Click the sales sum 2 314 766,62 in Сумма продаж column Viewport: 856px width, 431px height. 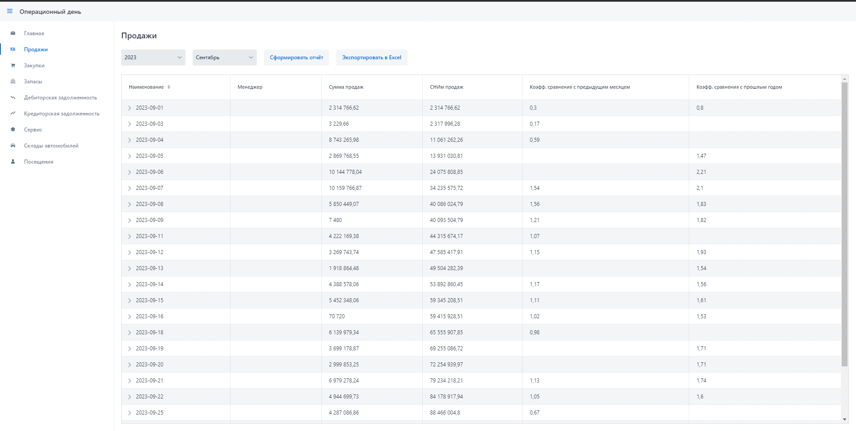click(x=344, y=108)
